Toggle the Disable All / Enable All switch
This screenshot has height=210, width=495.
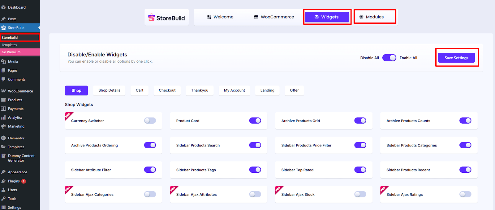tap(389, 58)
